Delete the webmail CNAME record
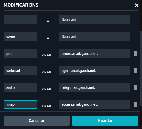Screen dimensions: 142x129 pos(136,71)
